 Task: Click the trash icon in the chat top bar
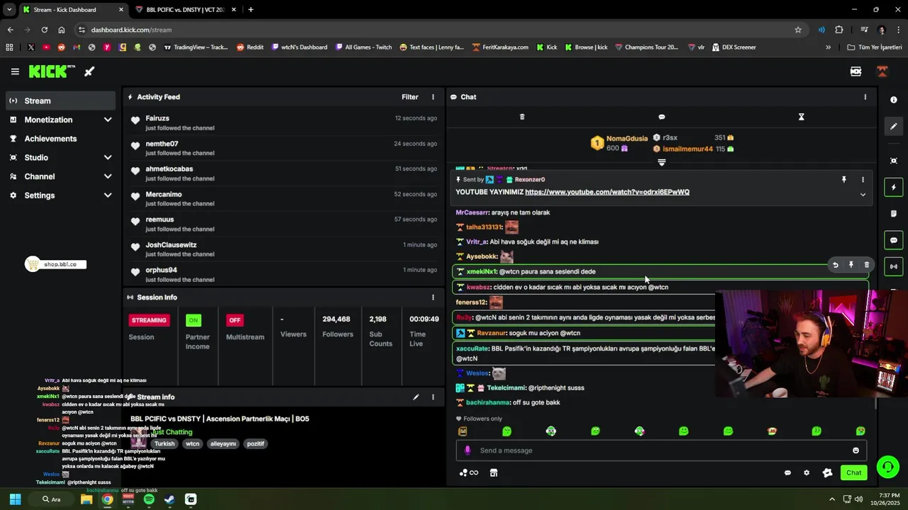click(x=522, y=117)
